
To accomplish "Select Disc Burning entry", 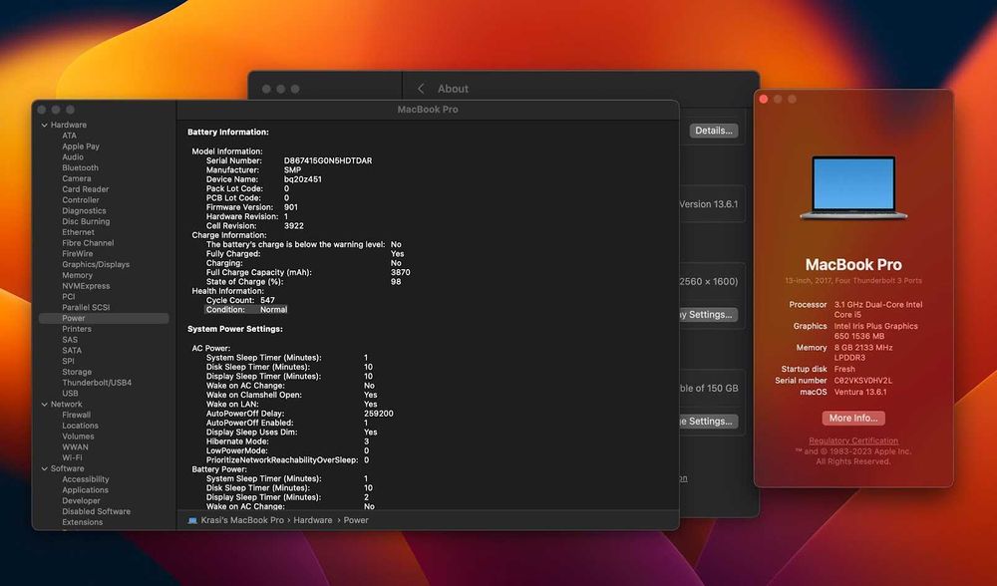I will click(x=86, y=222).
